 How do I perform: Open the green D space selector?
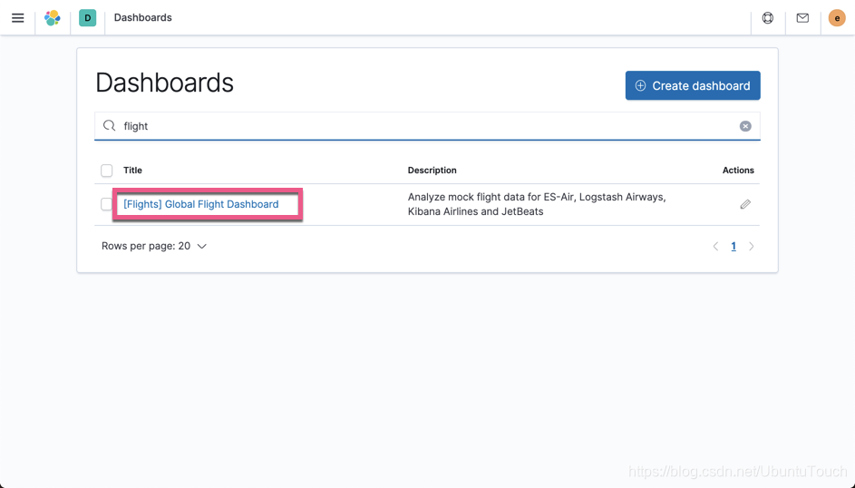point(87,18)
